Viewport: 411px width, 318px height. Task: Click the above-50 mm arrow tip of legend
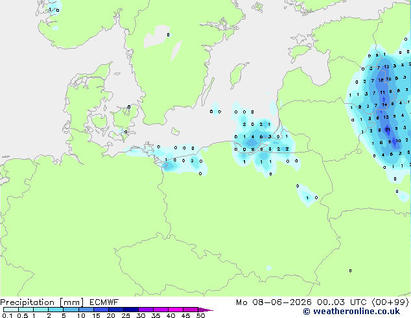click(205, 310)
